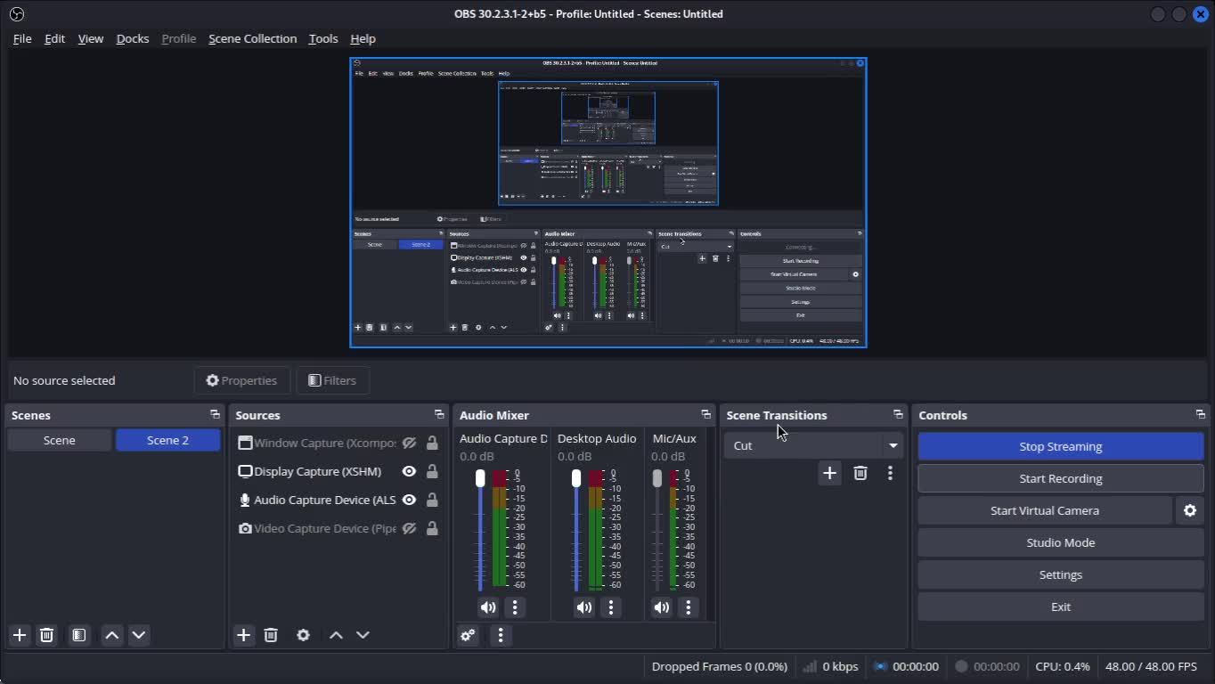1215x684 pixels.
Task: Mute the Desktop Audio speaker icon
Action: (583, 607)
